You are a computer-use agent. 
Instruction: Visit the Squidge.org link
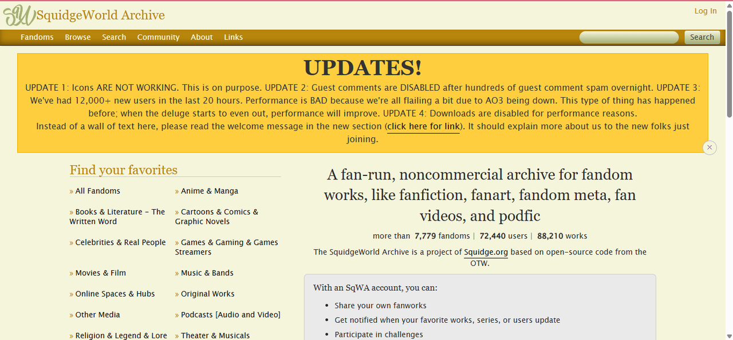[x=486, y=252]
